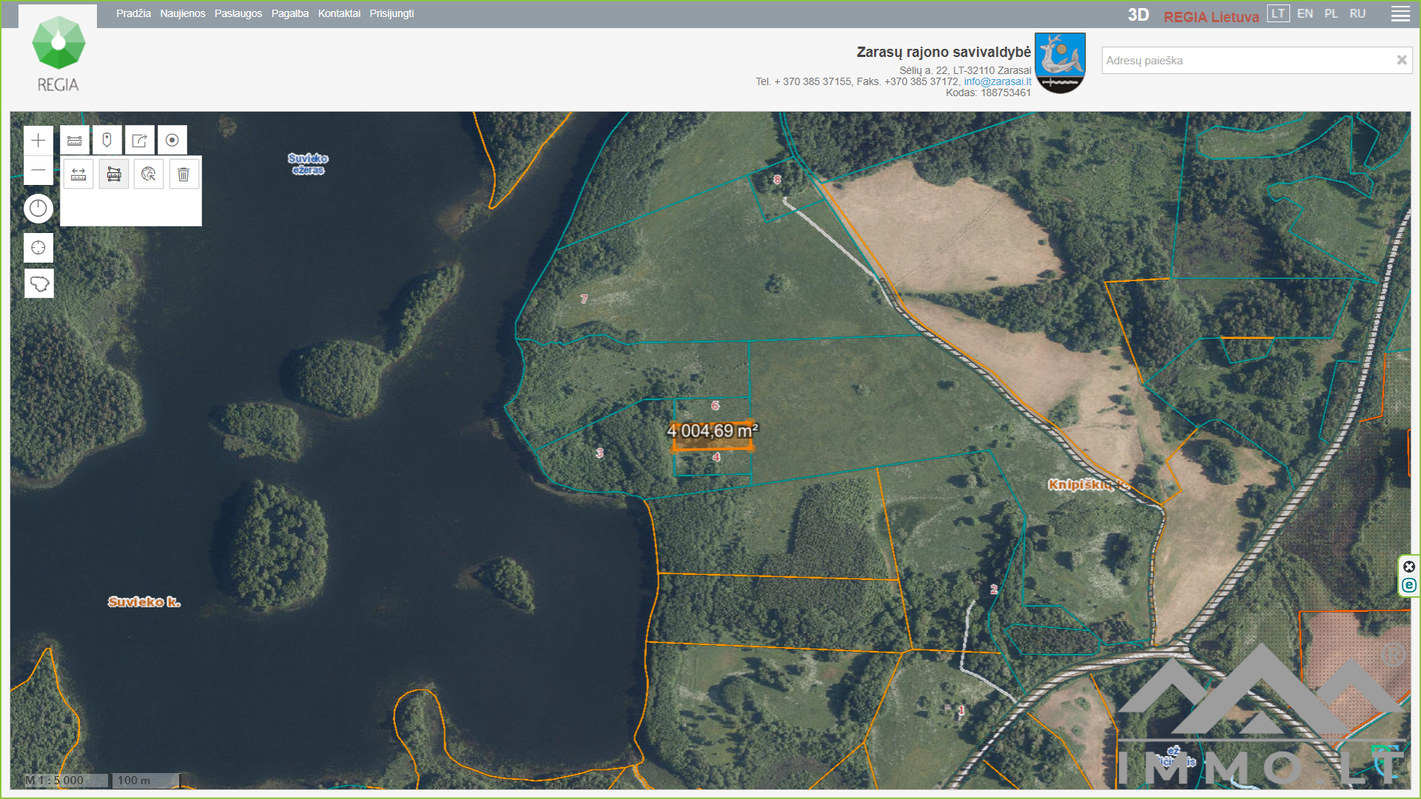The image size is (1421, 799).
Task: Open Pradžia menu item
Action: point(133,13)
